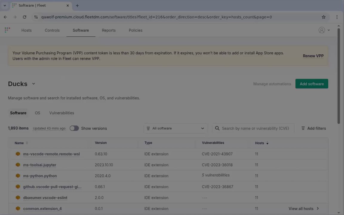Focus the search by name or CVE field

[x=253, y=128]
